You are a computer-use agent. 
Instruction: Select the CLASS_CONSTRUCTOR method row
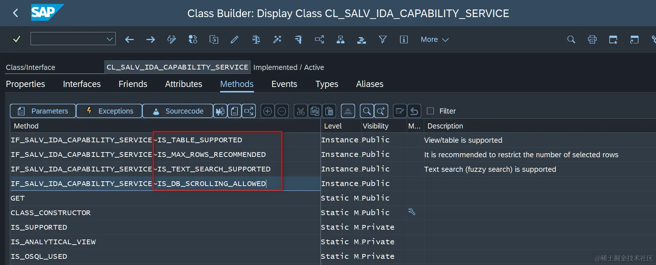pos(165,213)
